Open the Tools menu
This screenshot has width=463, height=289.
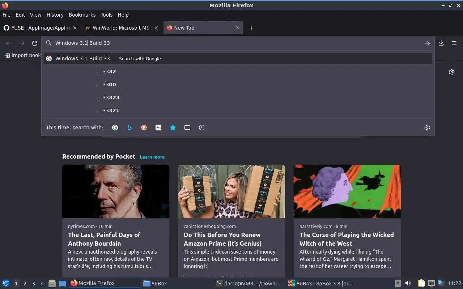107,15
